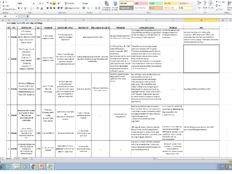
Task: Apply the yellow Fill Color bucket
Action: click(37, 8)
